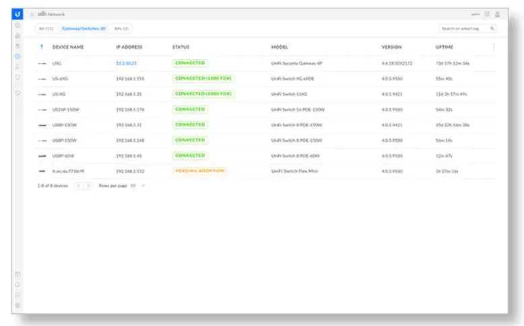The height and width of the screenshot is (326, 524).
Task: Click the device icon in the US16P-150W row
Action: point(42,110)
